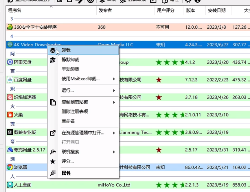Expand the 复制到剪贴板 submenu arrow
250x192 pixels.
click(x=114, y=102)
